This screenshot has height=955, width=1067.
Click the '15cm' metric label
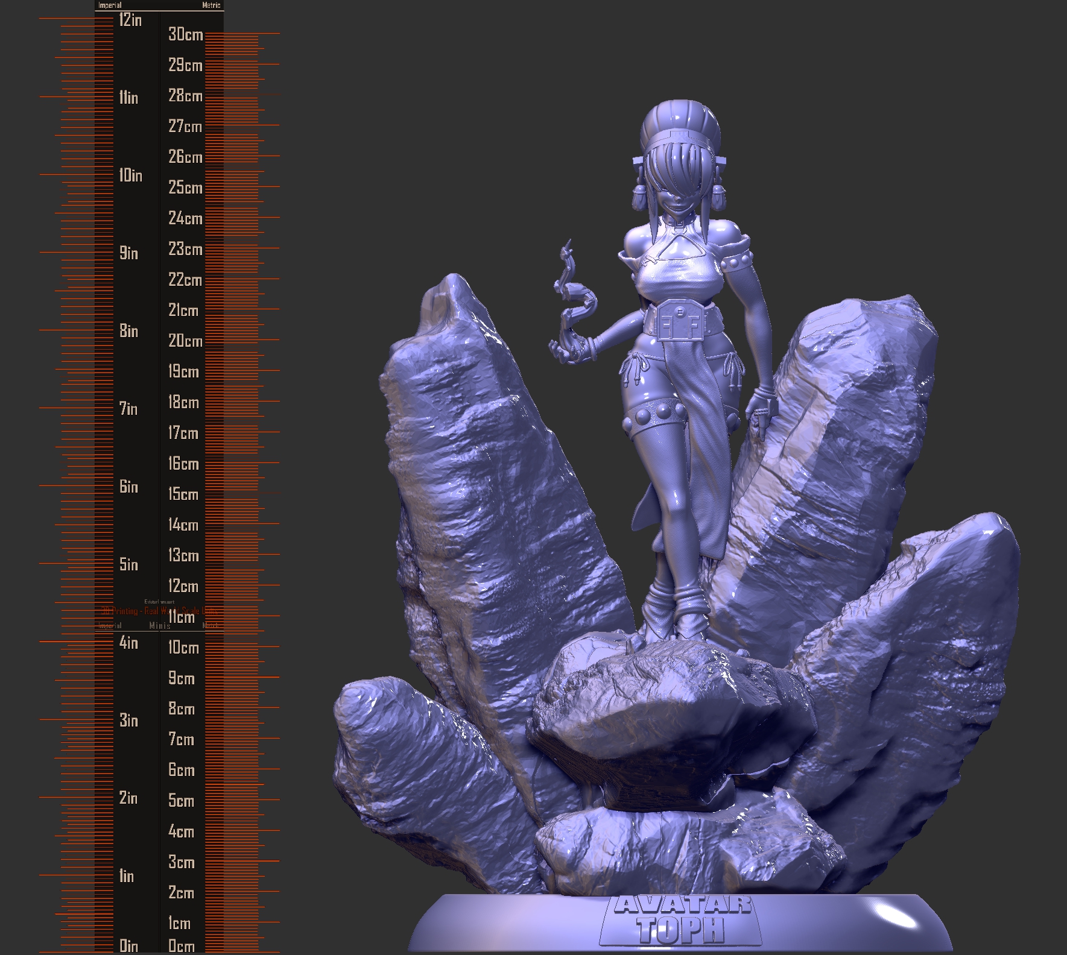click(183, 494)
